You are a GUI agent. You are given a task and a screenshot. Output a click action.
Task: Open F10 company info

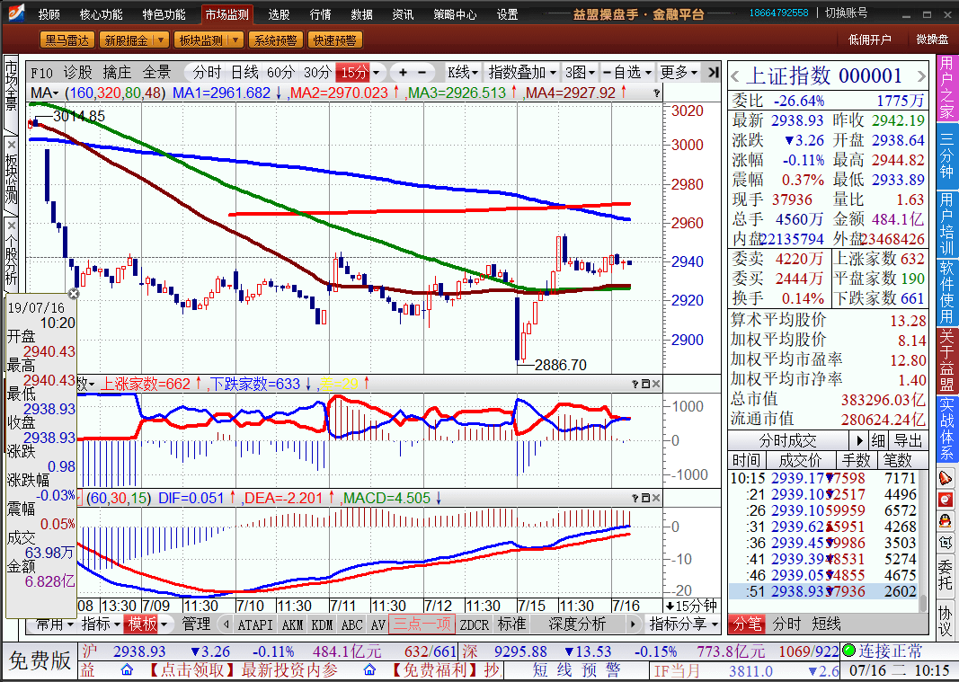[41, 73]
